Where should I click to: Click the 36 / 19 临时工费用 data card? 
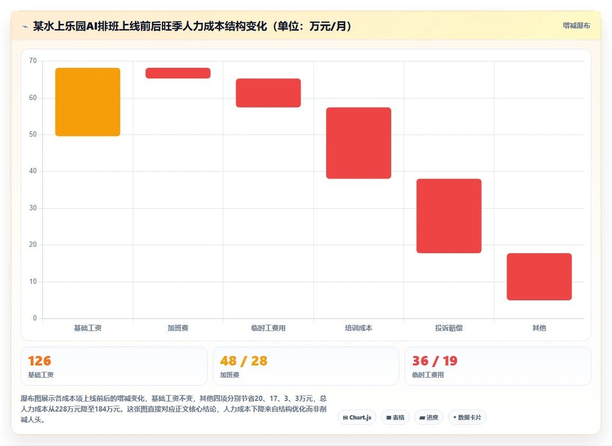click(498, 366)
